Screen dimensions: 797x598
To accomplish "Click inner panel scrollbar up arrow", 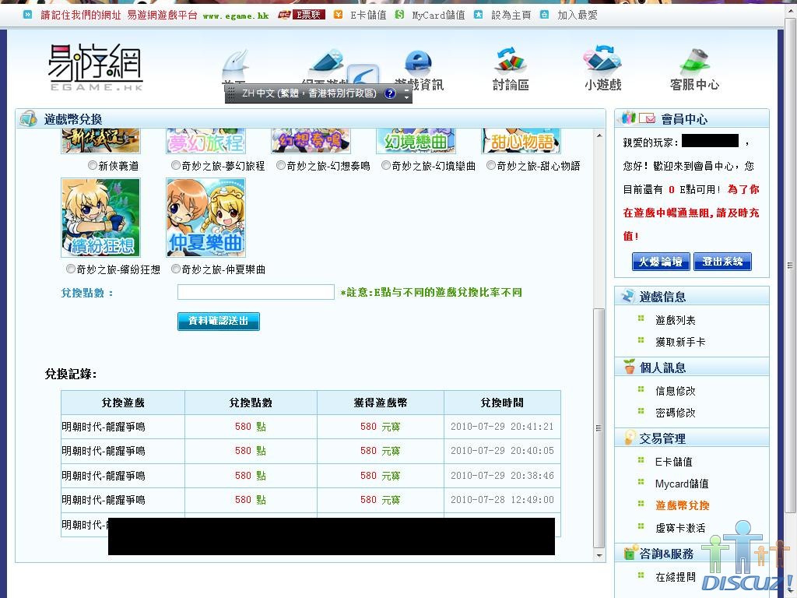I will click(599, 135).
